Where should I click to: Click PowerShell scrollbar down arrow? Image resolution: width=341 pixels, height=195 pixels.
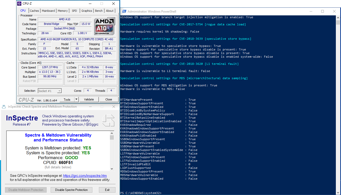click(x=338, y=192)
